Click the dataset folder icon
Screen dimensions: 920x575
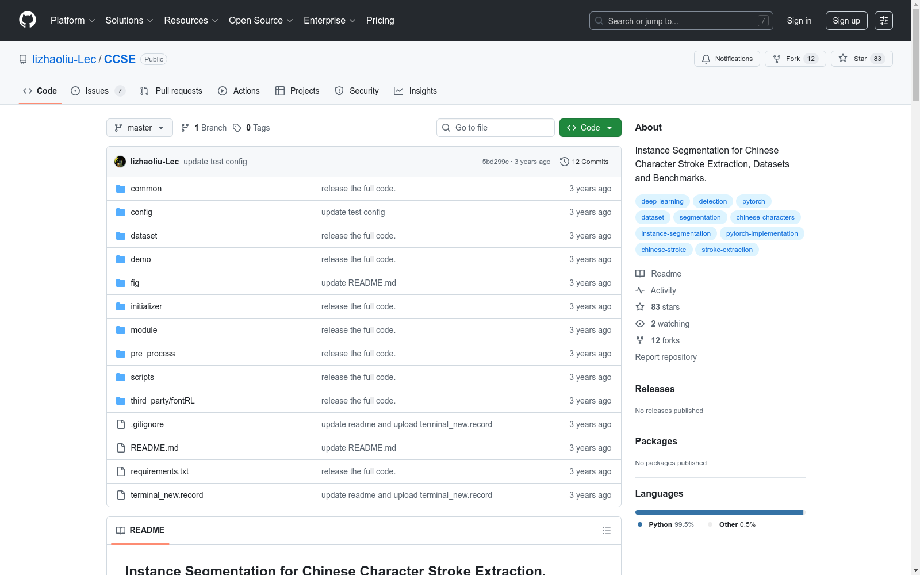[121, 236]
